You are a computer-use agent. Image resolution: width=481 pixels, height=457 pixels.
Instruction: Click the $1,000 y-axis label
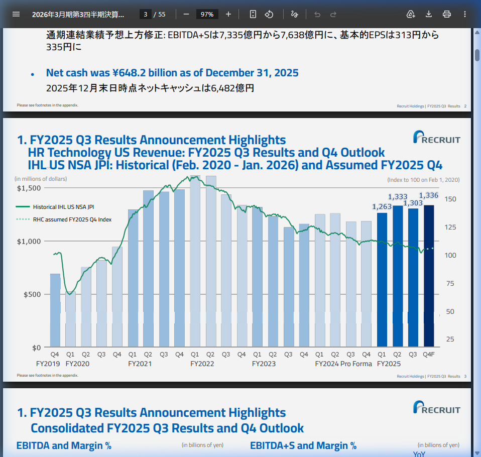pos(29,241)
